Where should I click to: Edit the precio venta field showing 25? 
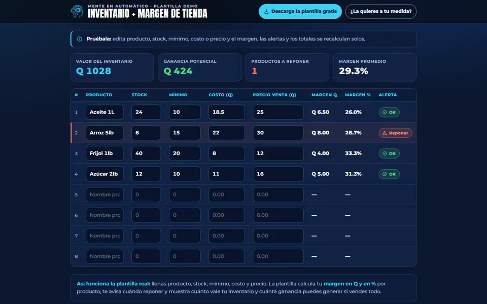pos(278,112)
